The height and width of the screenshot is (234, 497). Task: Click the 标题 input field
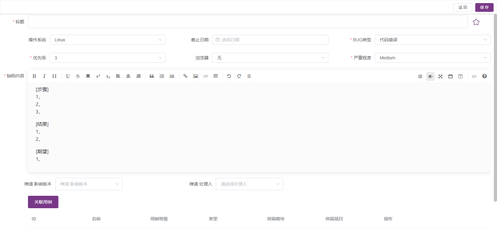248,22
